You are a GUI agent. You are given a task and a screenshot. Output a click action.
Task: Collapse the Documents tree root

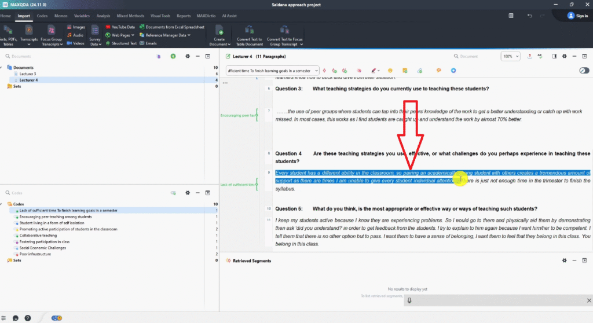coord(3,68)
